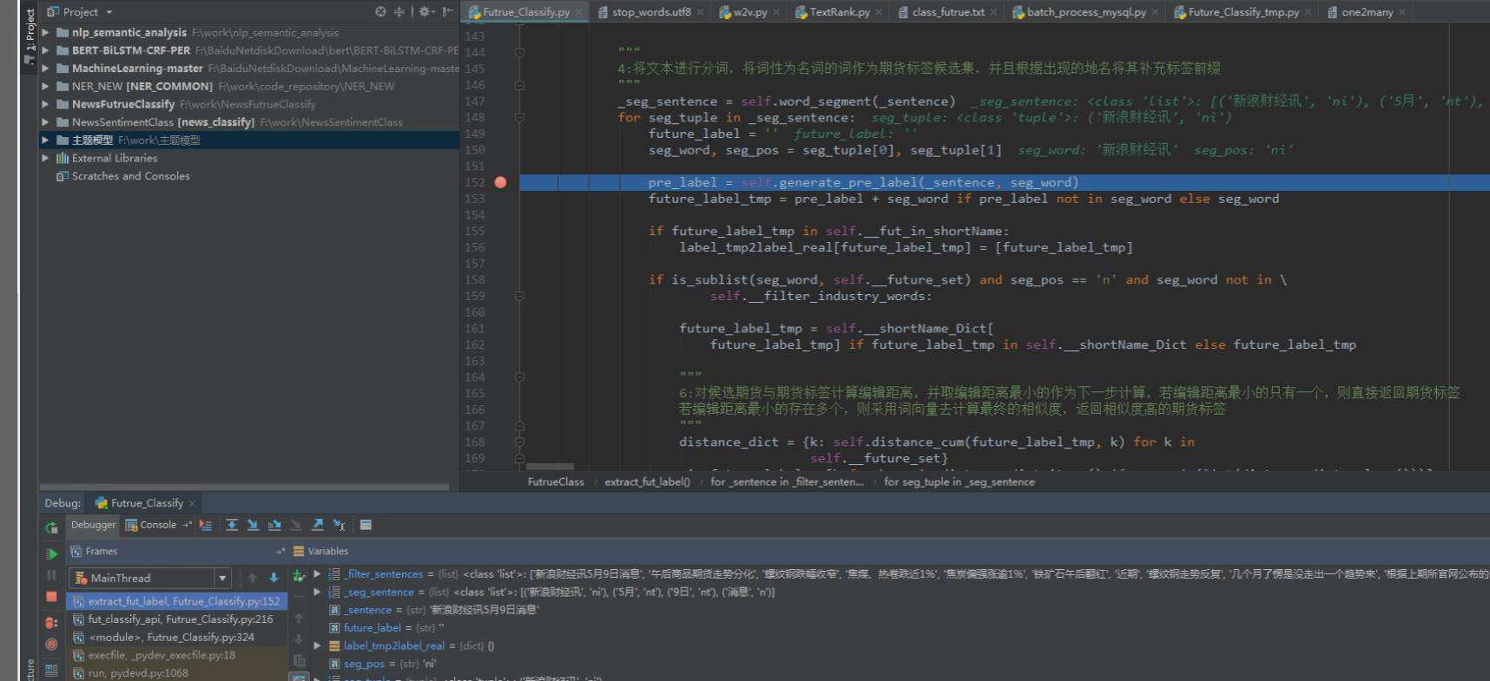Resume program with green play icon
Viewport: 1490px width, 681px height.
coord(52,553)
